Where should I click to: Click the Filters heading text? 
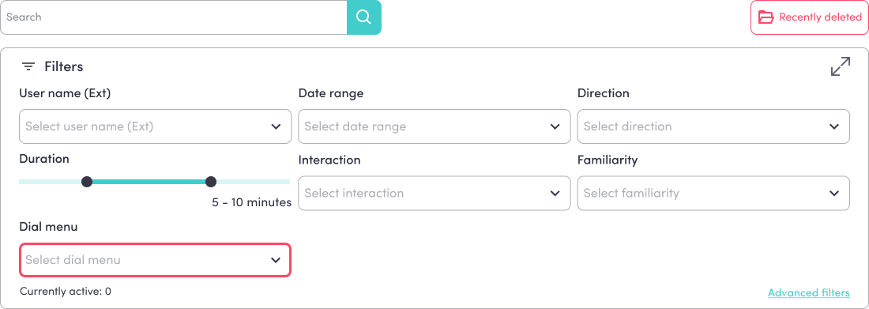click(64, 67)
